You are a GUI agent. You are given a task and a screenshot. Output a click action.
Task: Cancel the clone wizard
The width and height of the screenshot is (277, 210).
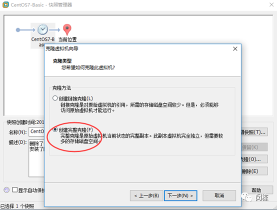[x=219, y=195]
